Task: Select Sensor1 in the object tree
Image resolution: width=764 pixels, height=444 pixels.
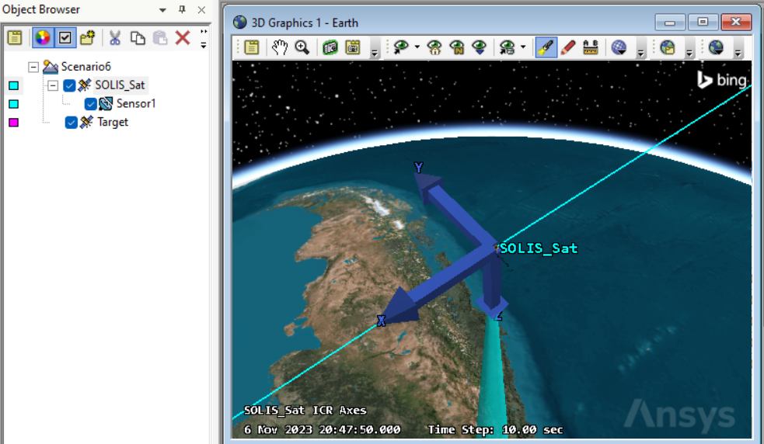Action: point(136,104)
